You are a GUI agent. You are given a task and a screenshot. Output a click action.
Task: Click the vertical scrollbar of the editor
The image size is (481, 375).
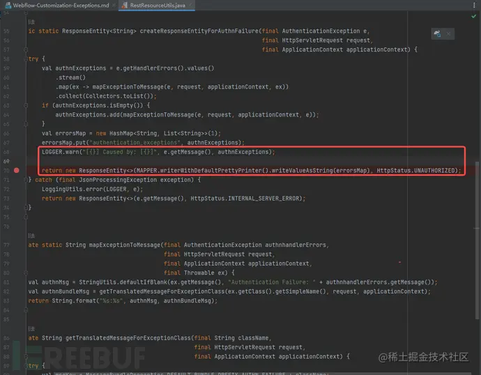tap(477, 239)
